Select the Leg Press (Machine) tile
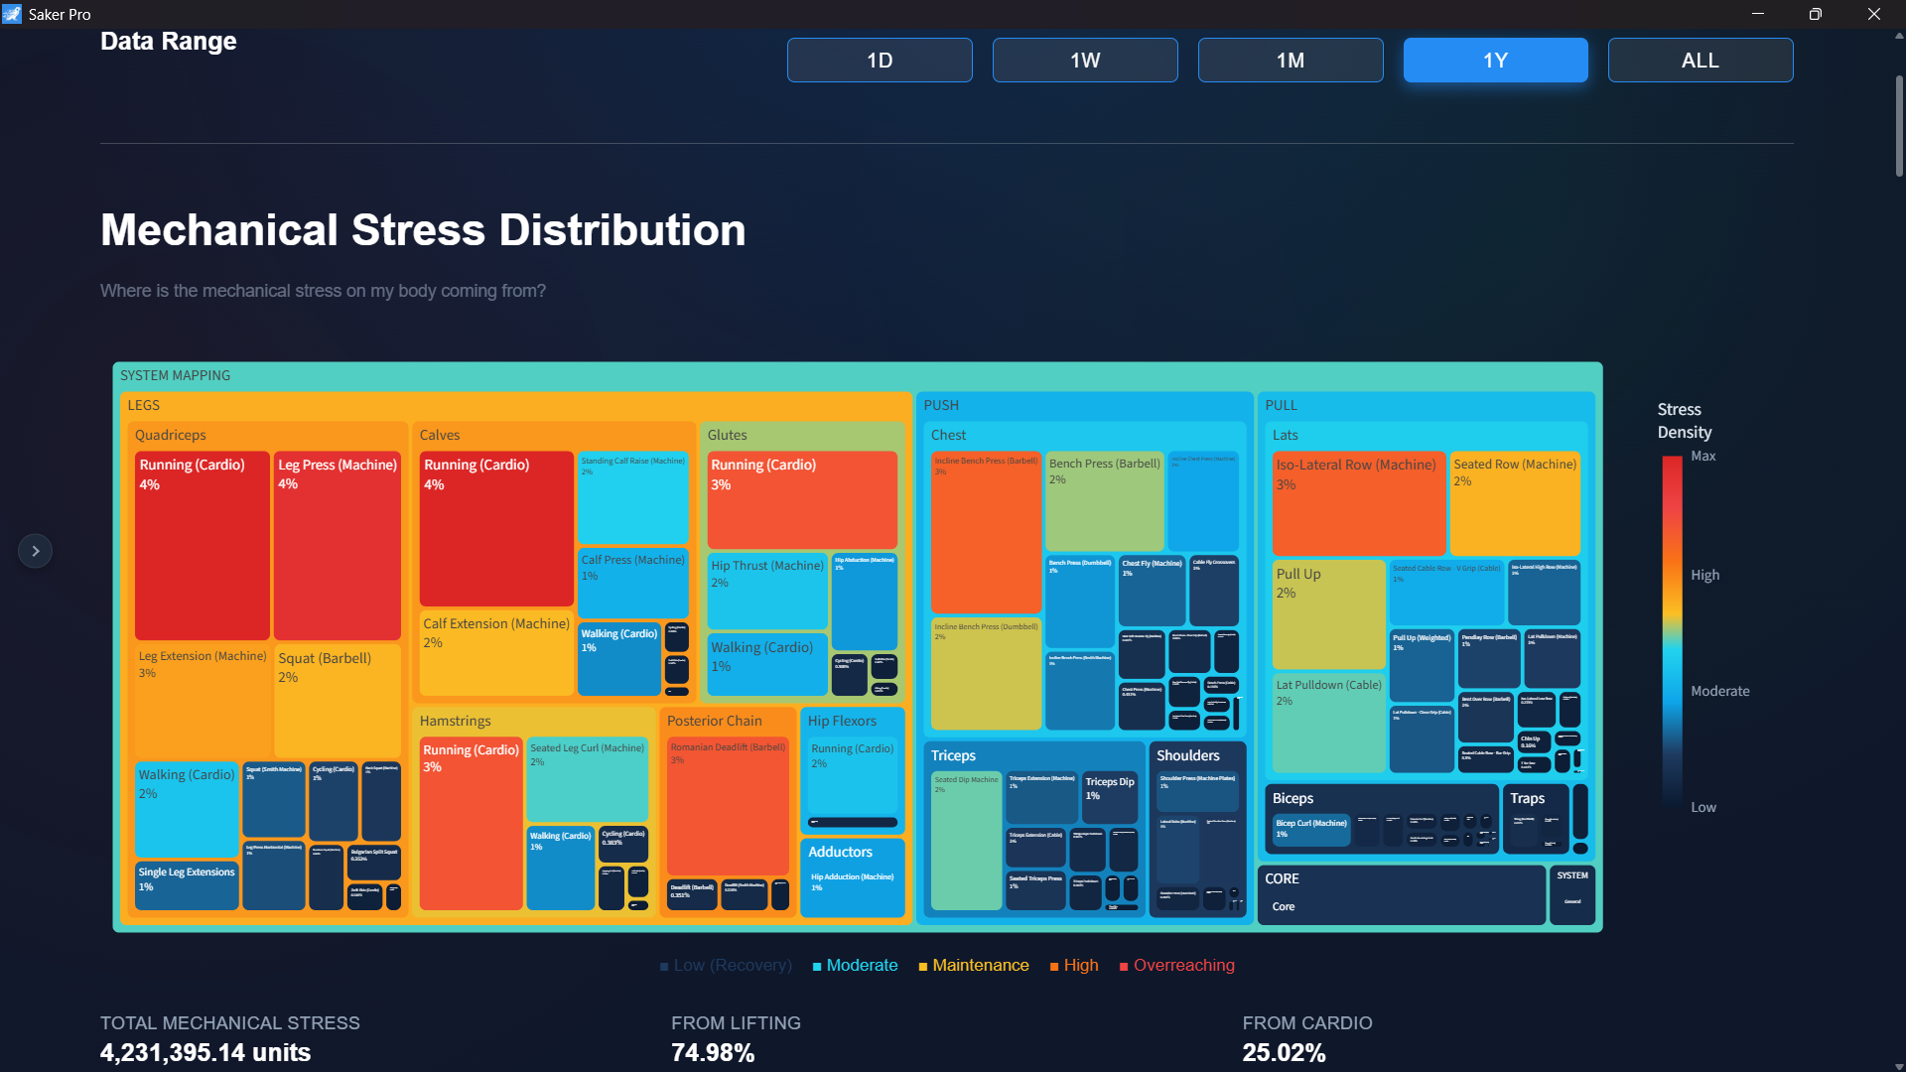This screenshot has width=1906, height=1072. coord(337,546)
